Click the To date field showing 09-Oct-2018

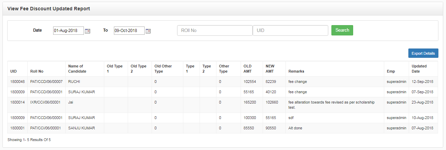129,31
